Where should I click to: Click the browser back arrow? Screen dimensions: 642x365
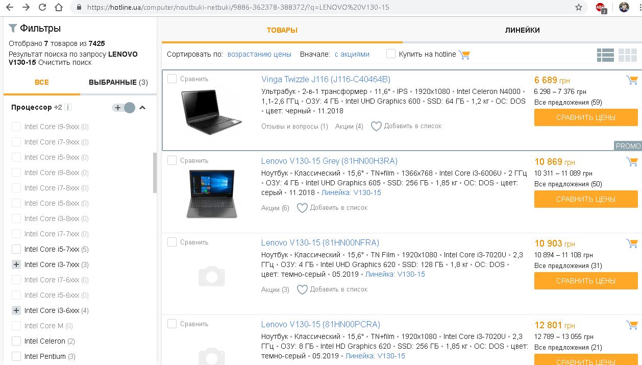9,7
